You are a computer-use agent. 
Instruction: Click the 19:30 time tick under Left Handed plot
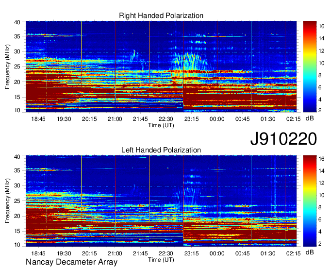coord(64,253)
